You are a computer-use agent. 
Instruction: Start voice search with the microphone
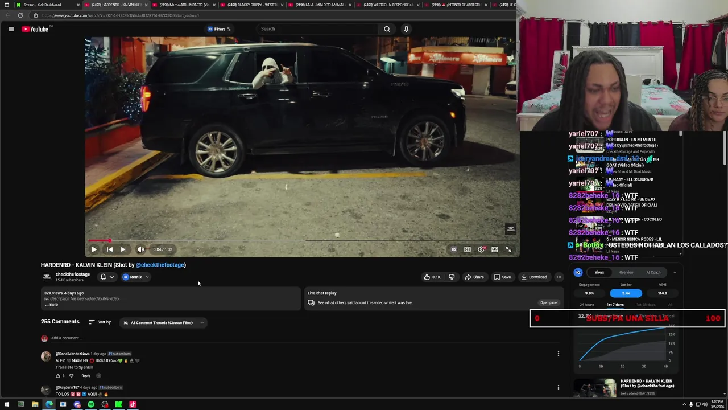point(406,29)
